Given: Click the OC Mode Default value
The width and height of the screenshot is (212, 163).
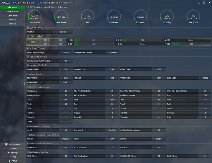Looking at the screenshot, I should click(x=63, y=32).
